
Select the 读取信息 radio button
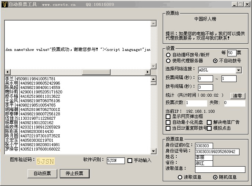(x=180, y=177)
